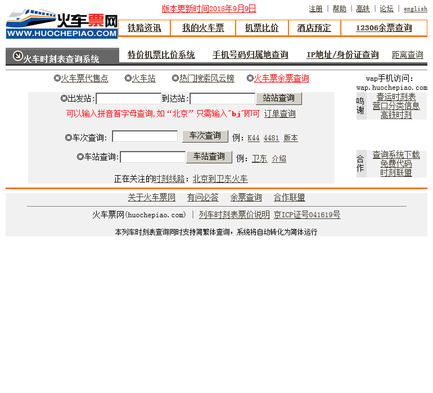Screen dimensions: 433x393
Task: Open the footer 有问必答 link
Action: coord(202,198)
